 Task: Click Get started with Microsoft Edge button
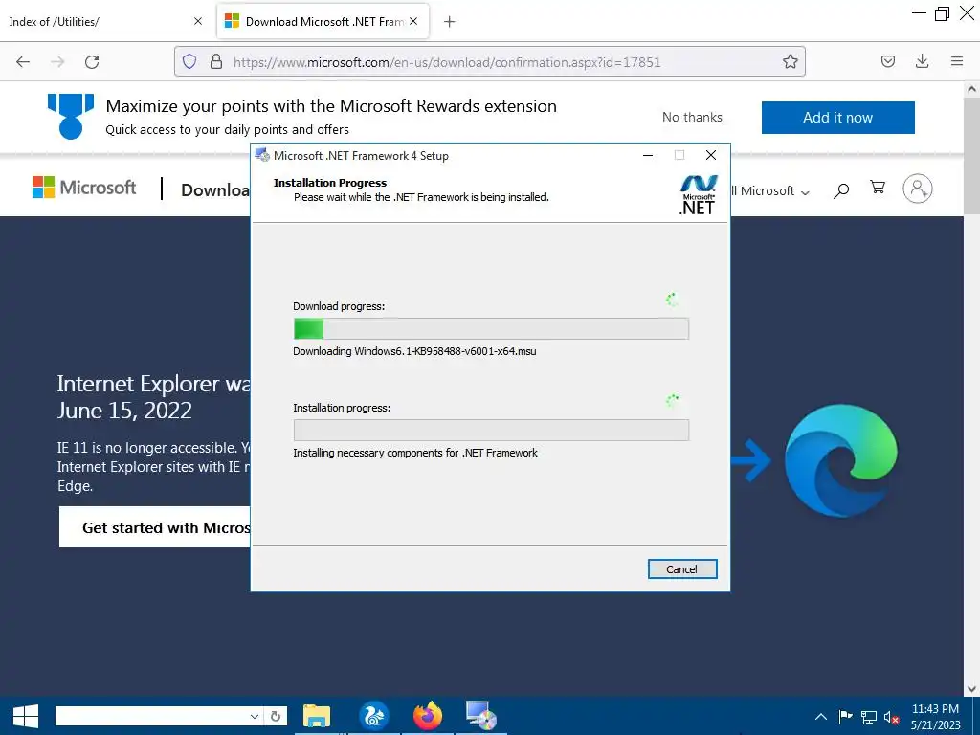(x=155, y=527)
